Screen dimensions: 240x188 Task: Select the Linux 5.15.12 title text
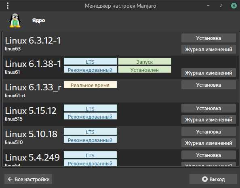(x=31, y=111)
